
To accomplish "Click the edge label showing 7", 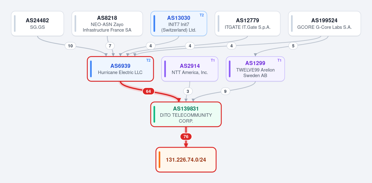I will pos(110,46).
